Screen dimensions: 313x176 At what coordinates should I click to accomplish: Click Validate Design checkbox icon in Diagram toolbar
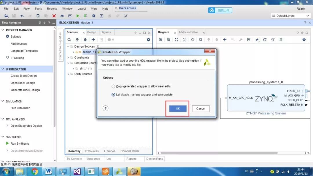tap(249, 39)
